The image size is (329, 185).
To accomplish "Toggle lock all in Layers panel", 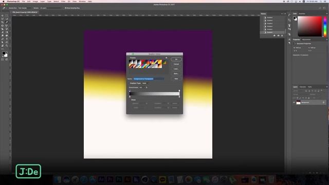I will click(x=308, y=98).
